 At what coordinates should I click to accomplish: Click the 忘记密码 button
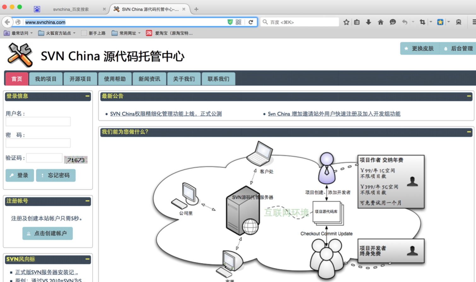[56, 175]
